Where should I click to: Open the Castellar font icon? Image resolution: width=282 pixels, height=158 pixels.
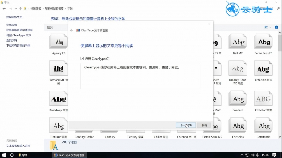click(x=263, y=98)
